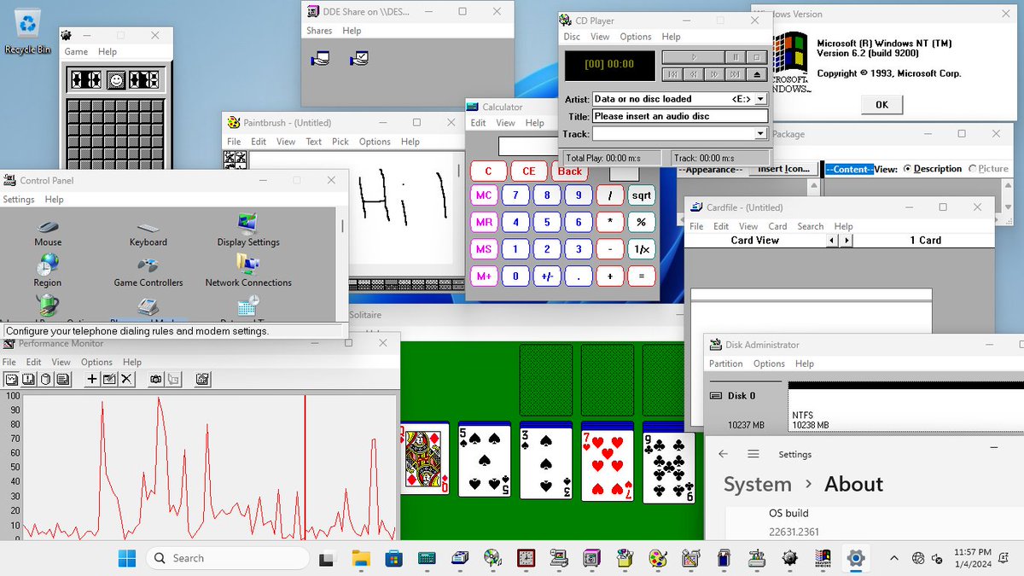Click the Disk 0 label in Disk Administrator
The width and height of the screenshot is (1024, 576).
point(742,396)
